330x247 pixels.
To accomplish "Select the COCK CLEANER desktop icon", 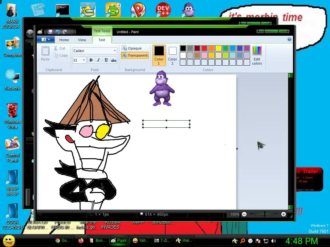I will click(13, 216).
